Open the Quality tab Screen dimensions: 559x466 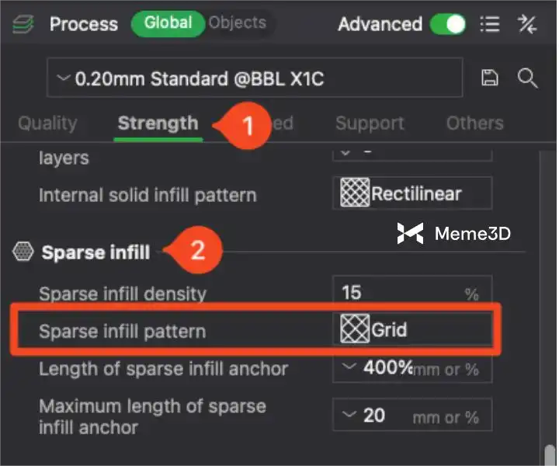(47, 123)
